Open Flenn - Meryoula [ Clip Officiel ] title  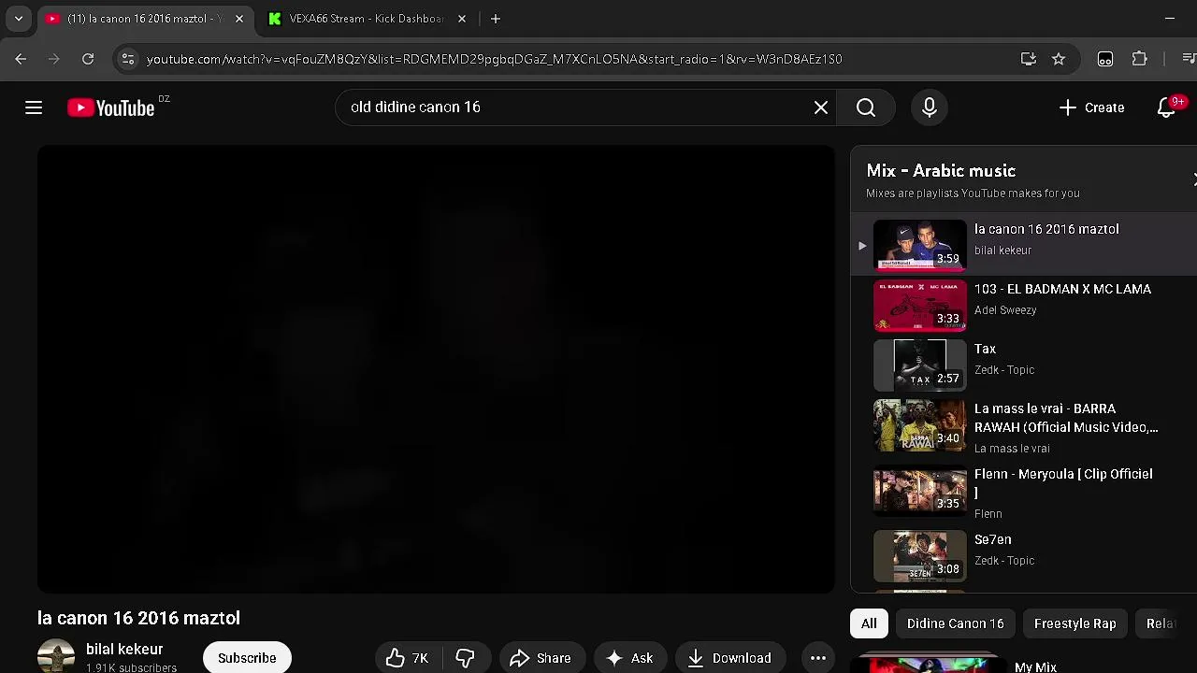[1063, 483]
